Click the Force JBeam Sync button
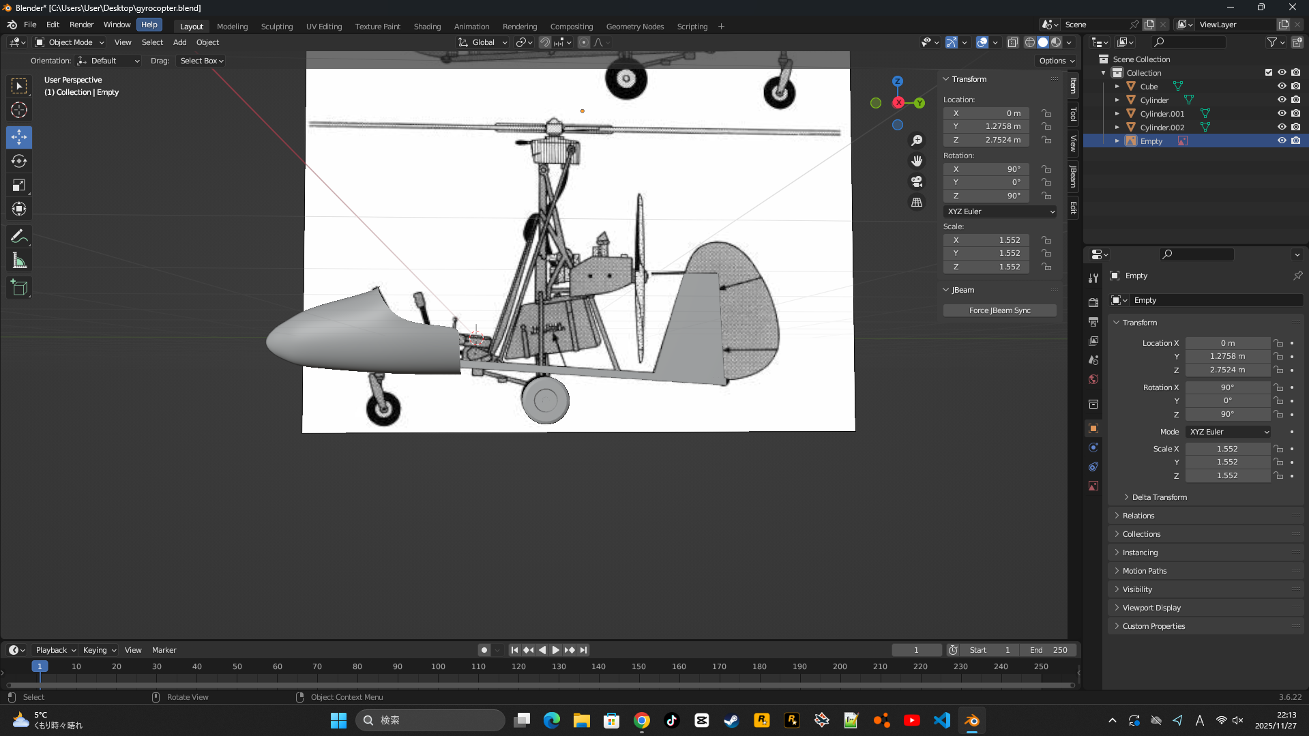This screenshot has width=1309, height=736. 999,310
